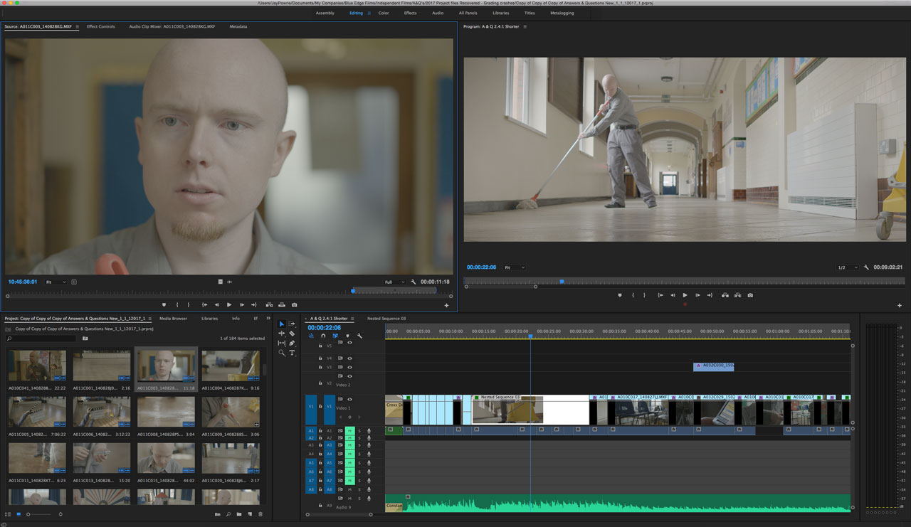Click the Mark Out button in Source monitor
This screenshot has height=527, width=911.
(x=189, y=304)
